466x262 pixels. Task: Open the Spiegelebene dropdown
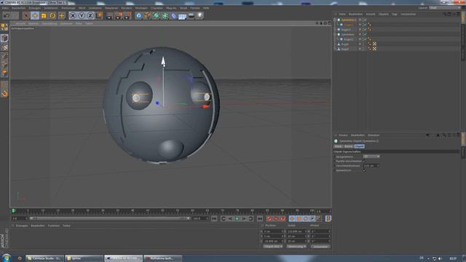[371, 156]
